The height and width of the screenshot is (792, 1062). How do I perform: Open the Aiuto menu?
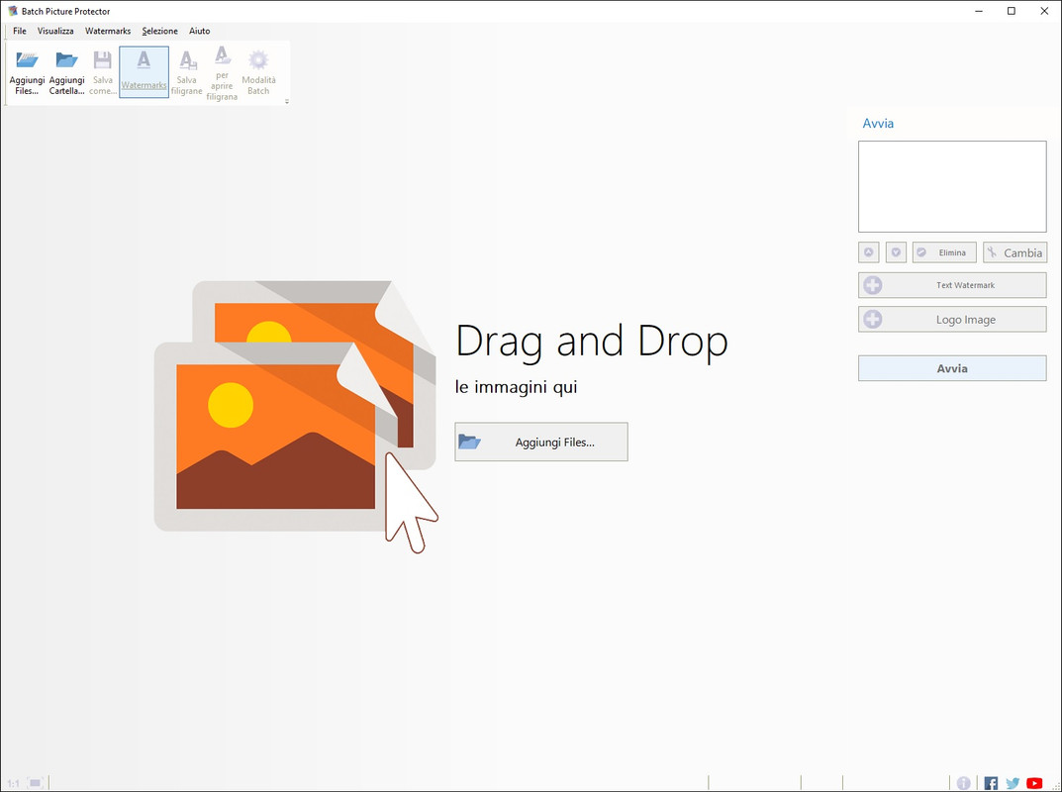pyautogui.click(x=199, y=31)
